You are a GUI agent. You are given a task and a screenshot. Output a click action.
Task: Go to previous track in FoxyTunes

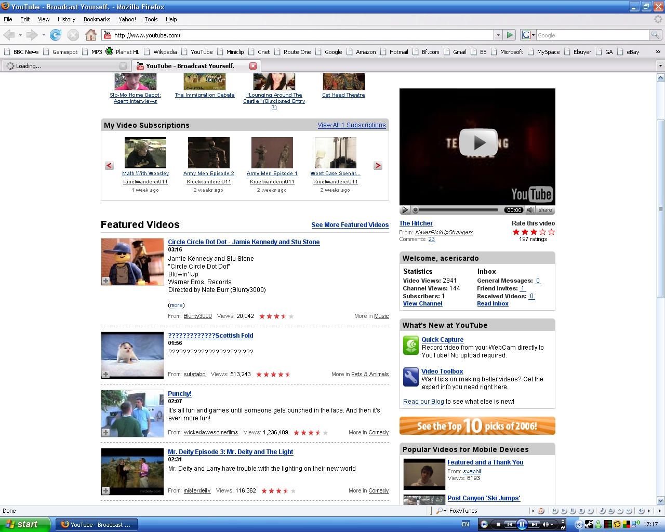pos(555,511)
